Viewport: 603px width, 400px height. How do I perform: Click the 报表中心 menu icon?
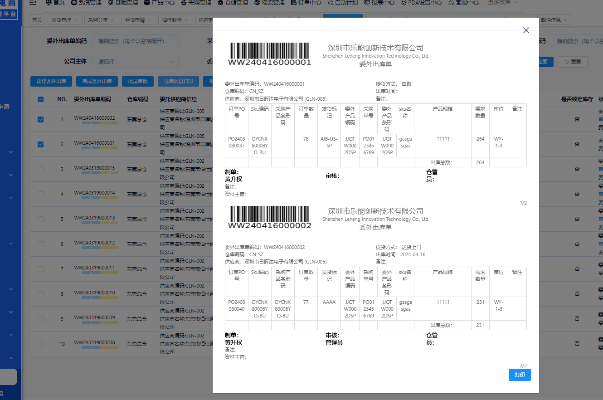tap(367, 3)
